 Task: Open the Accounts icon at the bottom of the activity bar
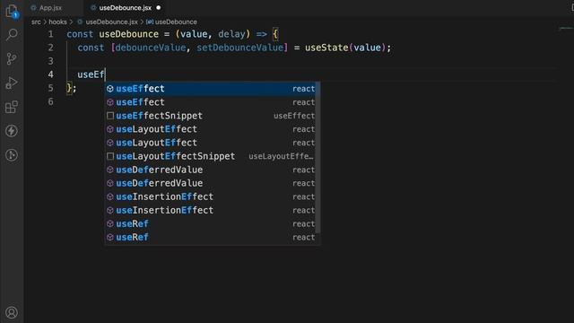point(12,312)
